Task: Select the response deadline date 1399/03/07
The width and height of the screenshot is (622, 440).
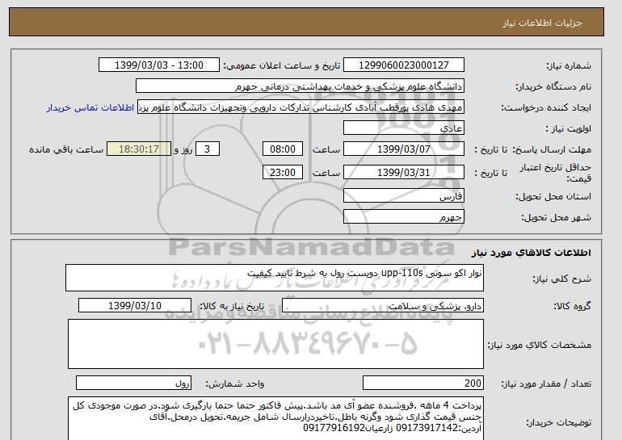Action: (x=403, y=149)
